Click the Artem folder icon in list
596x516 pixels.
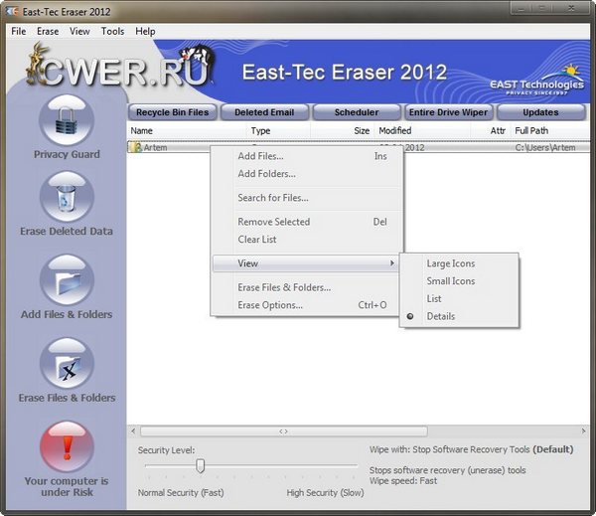point(135,147)
